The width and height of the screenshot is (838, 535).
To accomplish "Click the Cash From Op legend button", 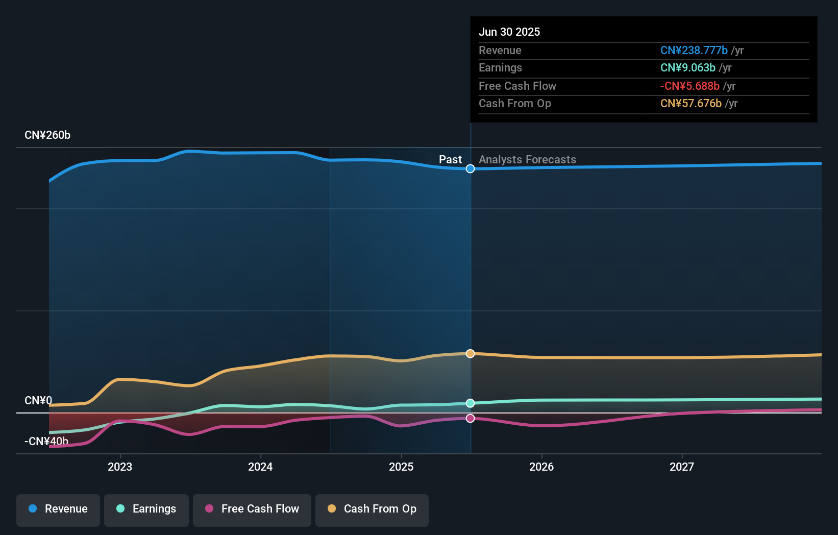I will 372,509.
